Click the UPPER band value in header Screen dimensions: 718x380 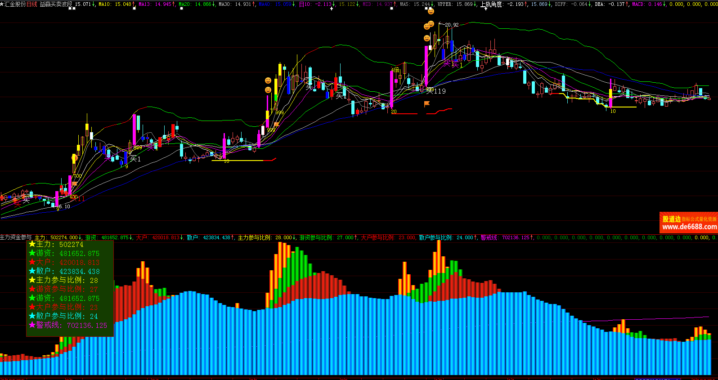[x=457, y=4]
